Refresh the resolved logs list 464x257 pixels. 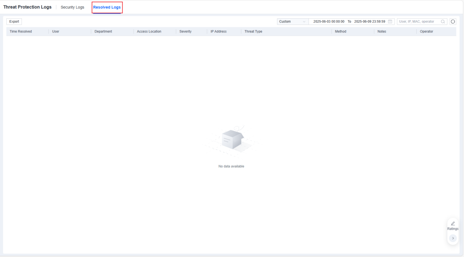(x=453, y=21)
